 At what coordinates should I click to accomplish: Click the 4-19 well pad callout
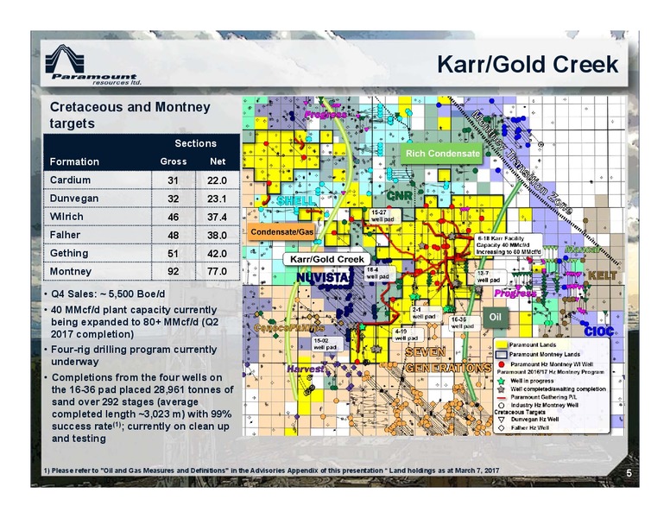click(x=408, y=335)
